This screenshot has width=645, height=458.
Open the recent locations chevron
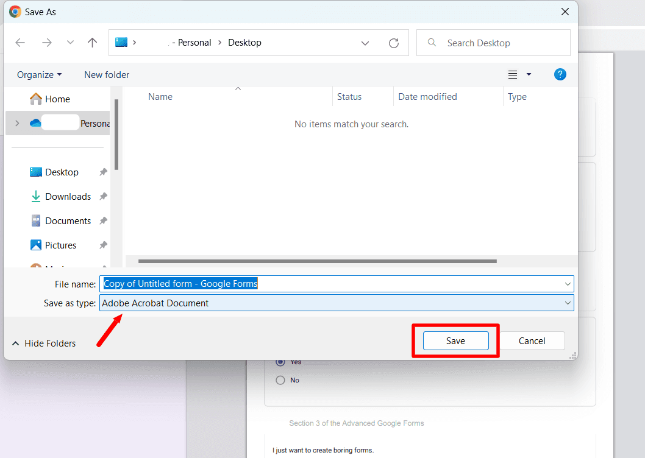pos(70,43)
